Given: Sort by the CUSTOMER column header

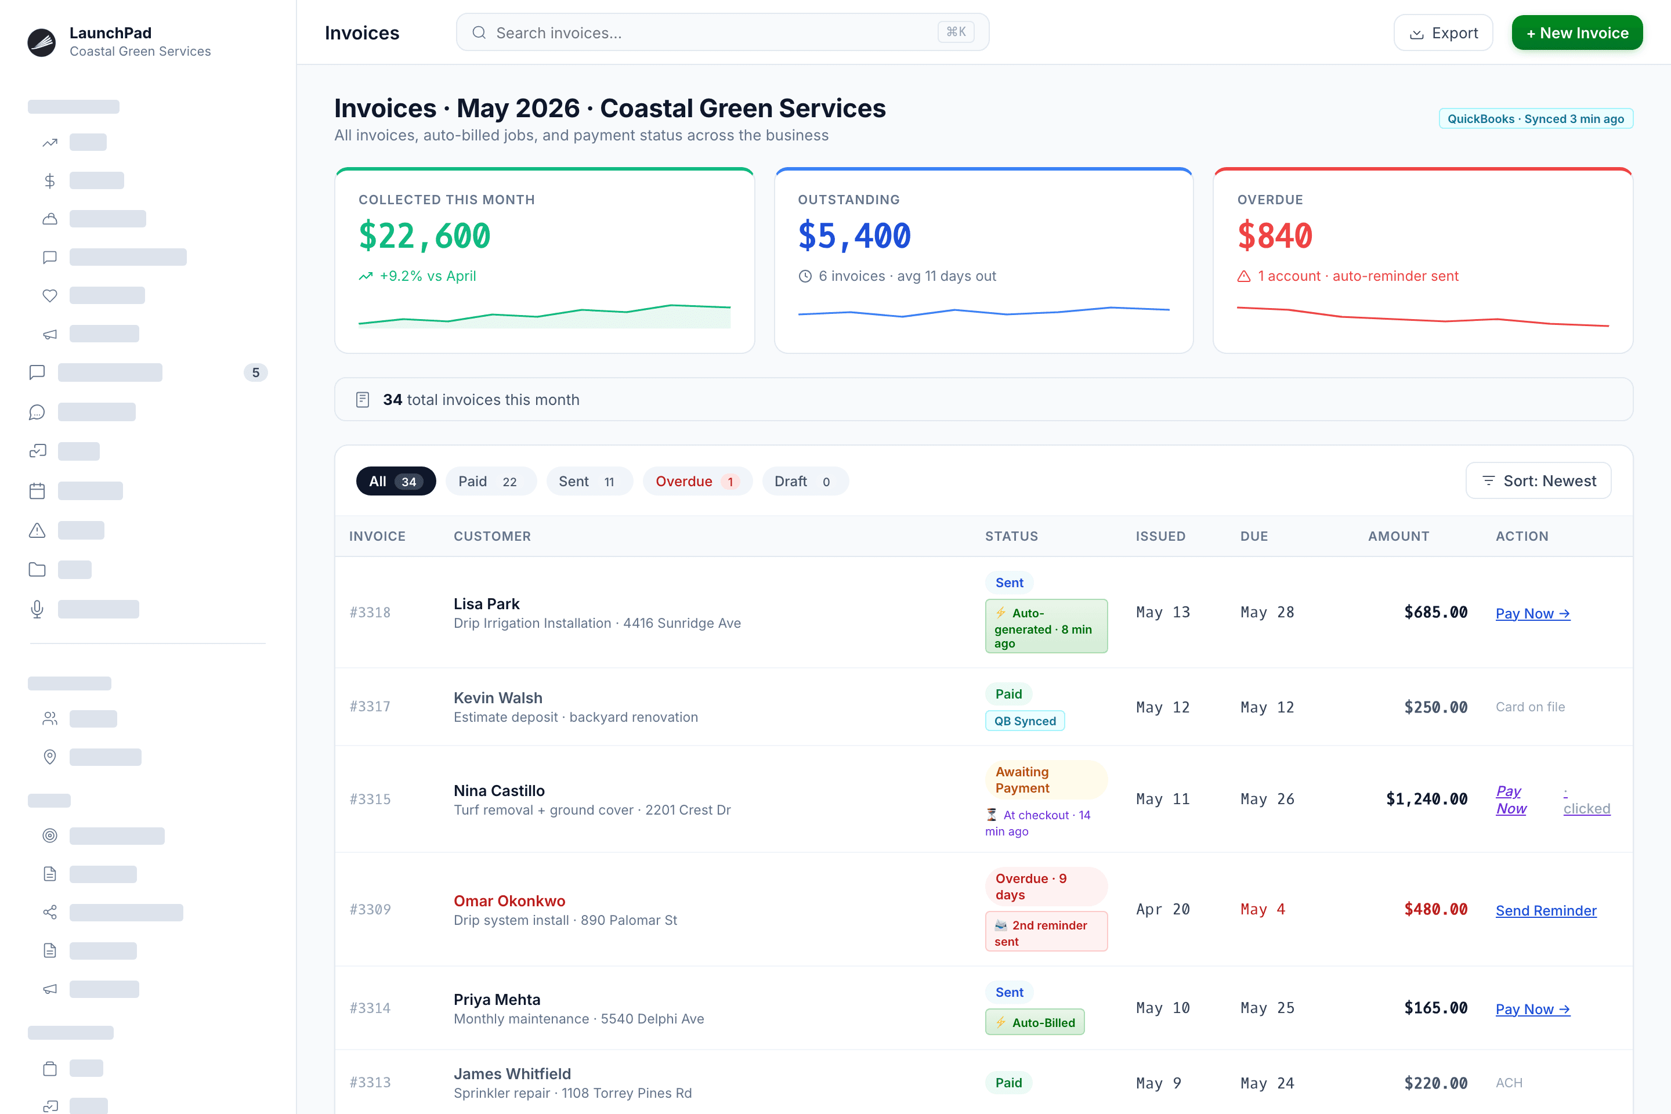Looking at the screenshot, I should (x=493, y=536).
